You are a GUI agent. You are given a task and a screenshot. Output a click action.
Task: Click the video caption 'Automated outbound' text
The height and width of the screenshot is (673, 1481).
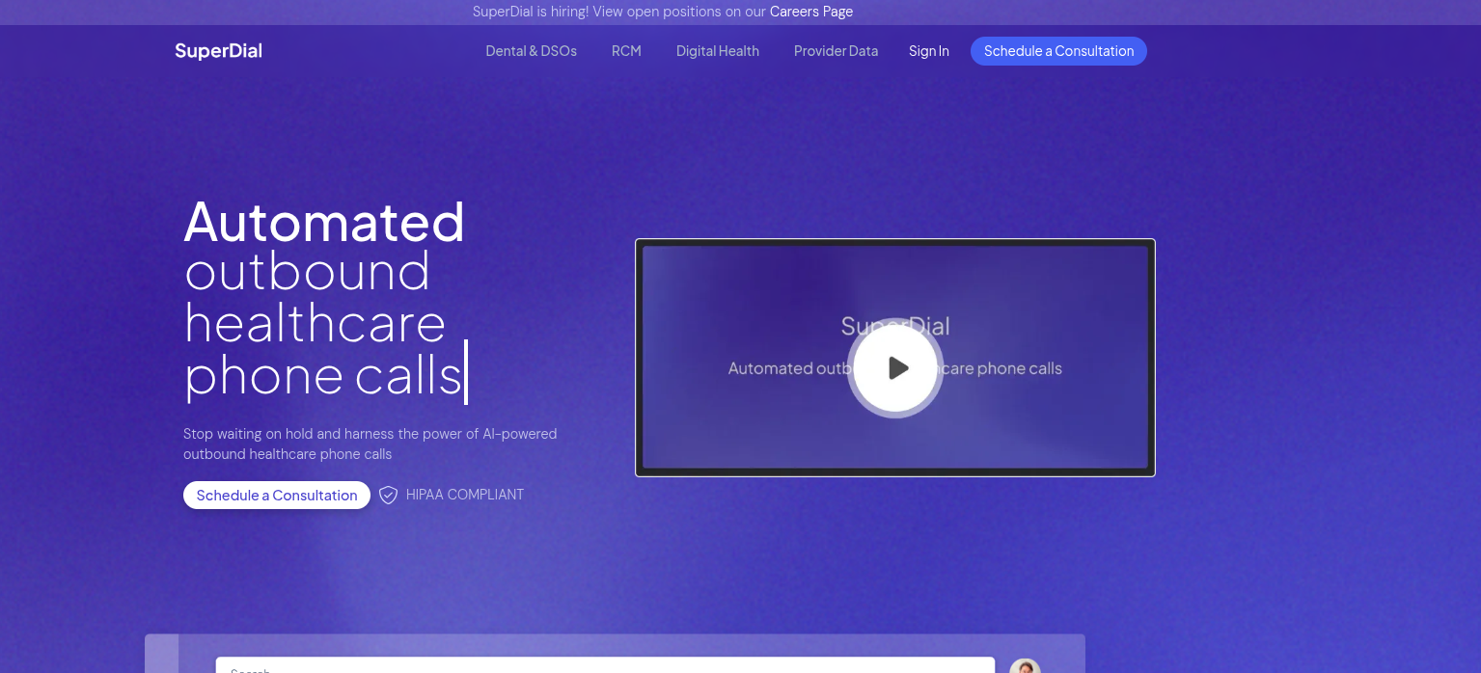coord(782,368)
